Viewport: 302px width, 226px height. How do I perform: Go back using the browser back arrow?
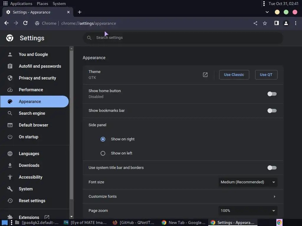click(x=6, y=23)
